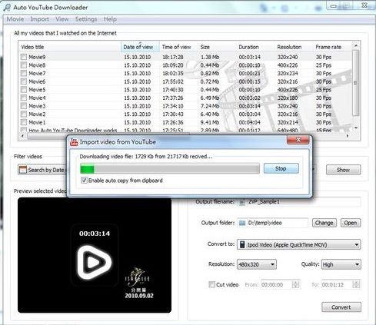Sort list by Time of view column
This screenshot has width=376, height=325.
click(x=178, y=47)
